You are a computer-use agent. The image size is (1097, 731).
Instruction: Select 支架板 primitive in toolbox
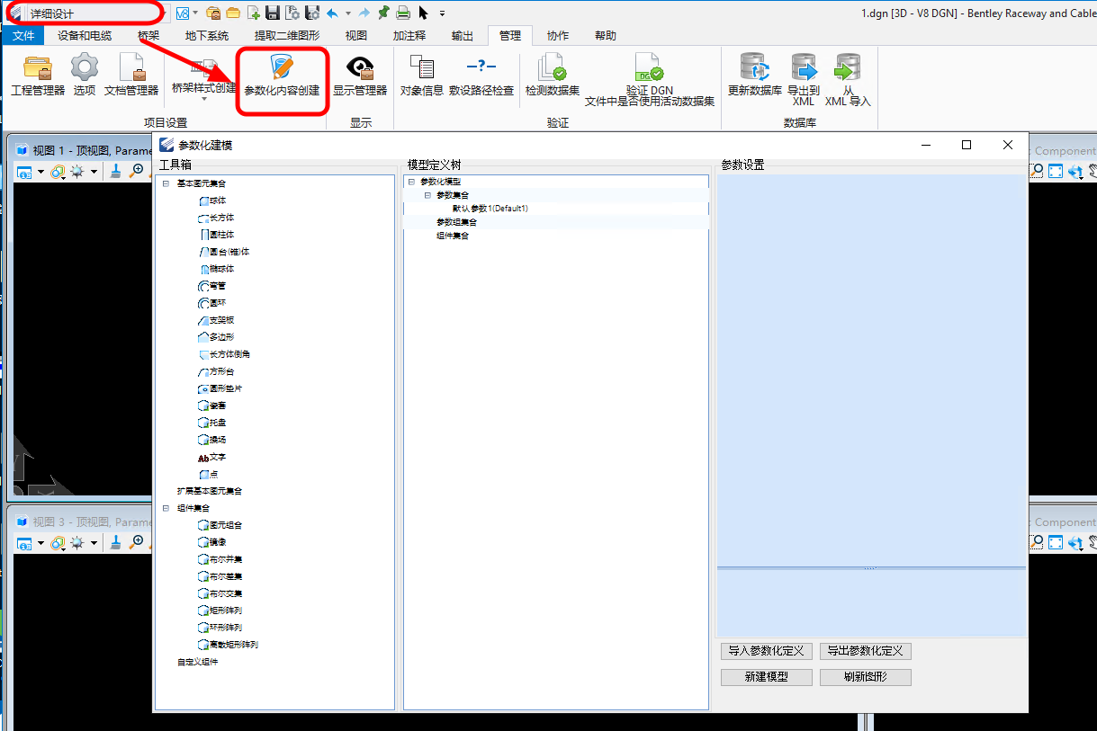(x=216, y=320)
